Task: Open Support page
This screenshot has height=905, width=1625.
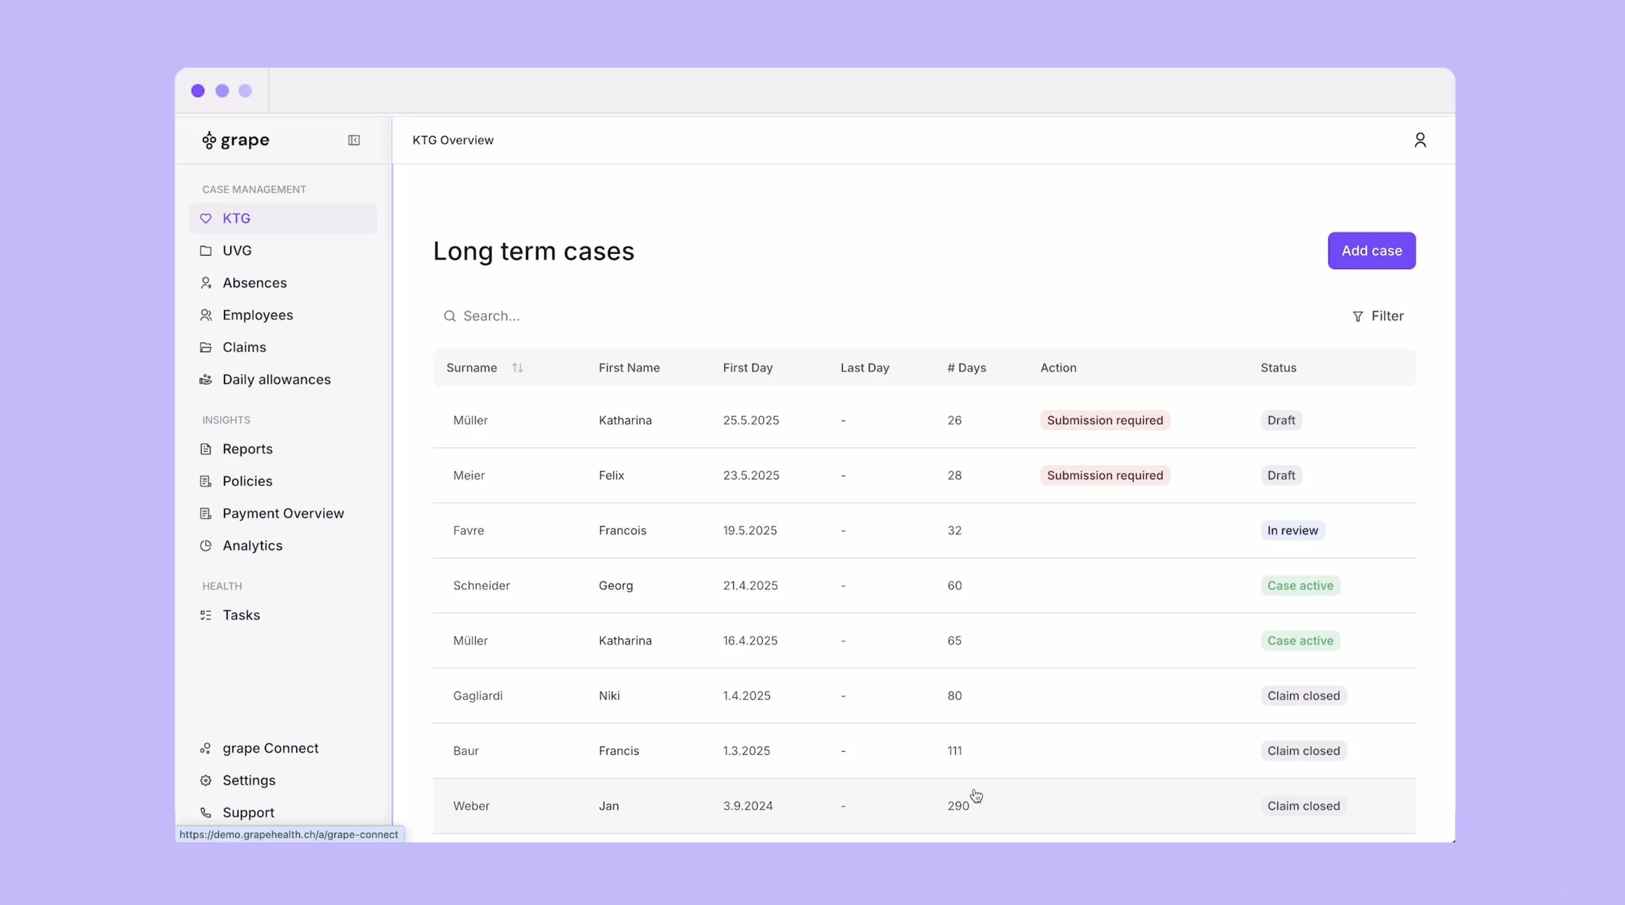Action: pyautogui.click(x=283, y=812)
